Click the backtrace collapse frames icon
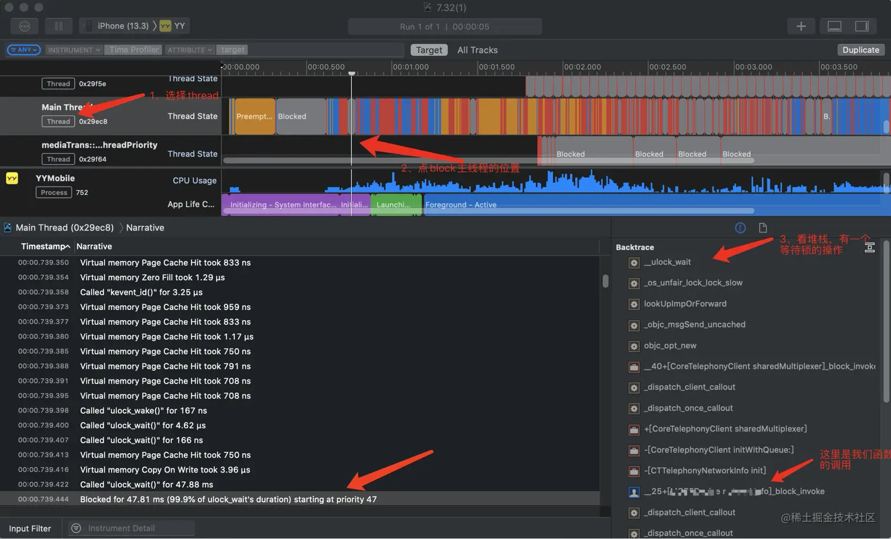This screenshot has width=891, height=539. pos(870,247)
